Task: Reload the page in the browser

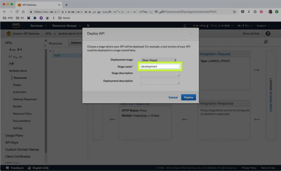Action: click(x=17, y=12)
